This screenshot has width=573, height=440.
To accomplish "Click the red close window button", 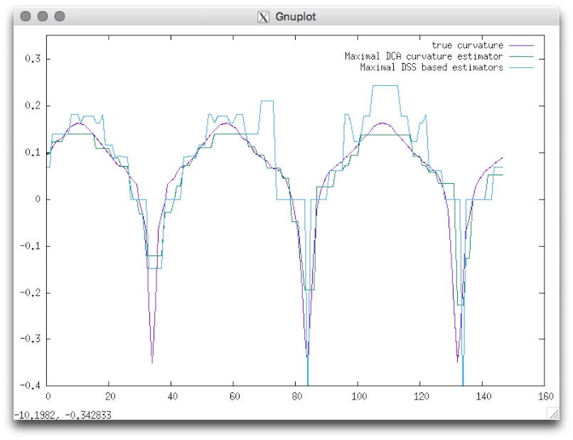I will (x=26, y=16).
